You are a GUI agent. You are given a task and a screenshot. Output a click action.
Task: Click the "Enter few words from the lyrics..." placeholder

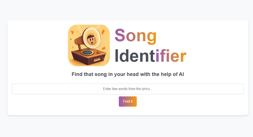click(x=128, y=89)
